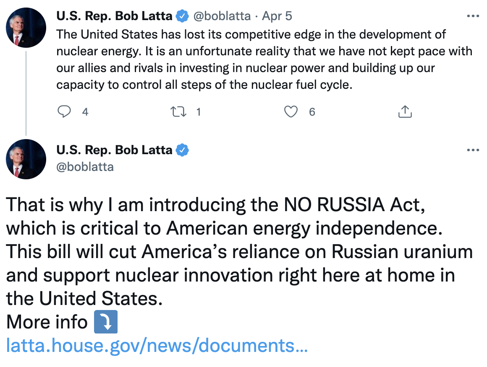
Task: Share the first tweet via the share icon
Action: click(404, 112)
